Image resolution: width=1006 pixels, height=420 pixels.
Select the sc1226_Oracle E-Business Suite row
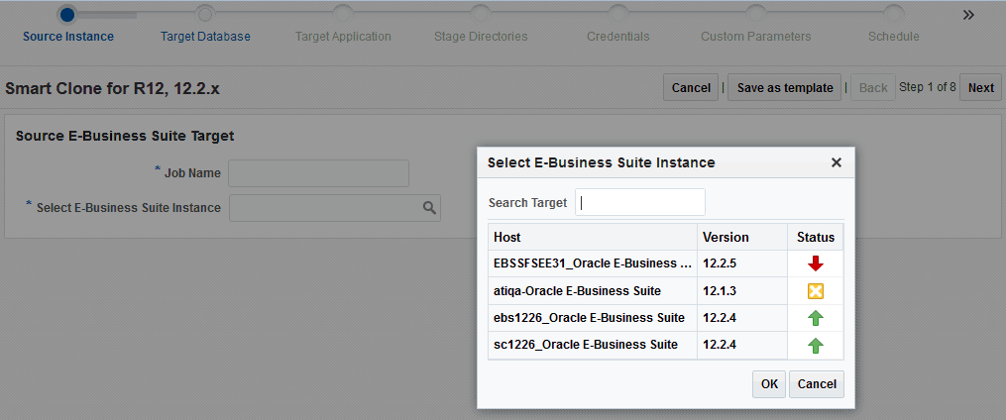pyautogui.click(x=666, y=346)
